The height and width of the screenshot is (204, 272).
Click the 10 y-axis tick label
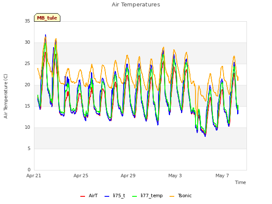(27, 127)
